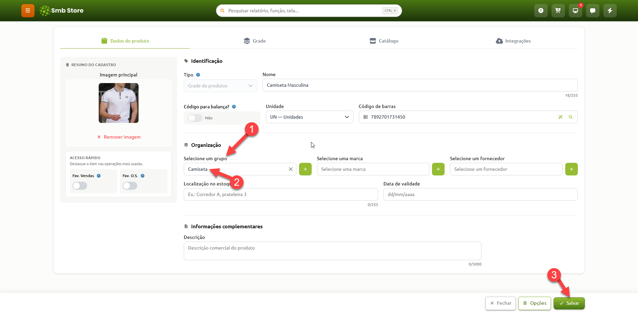The image size is (638, 314).
Task: Expand the Unidade dropdown
Action: (x=309, y=117)
